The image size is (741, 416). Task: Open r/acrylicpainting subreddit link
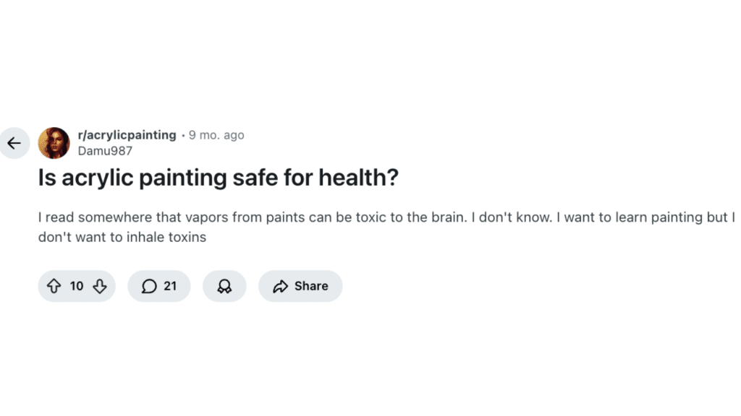(x=127, y=134)
